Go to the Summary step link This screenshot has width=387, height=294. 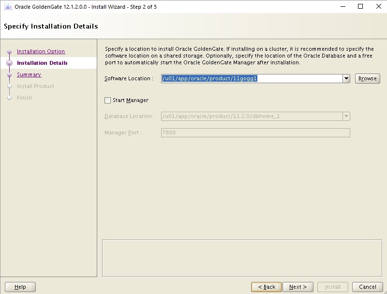[x=29, y=74]
